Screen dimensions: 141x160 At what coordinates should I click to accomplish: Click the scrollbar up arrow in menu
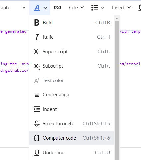(117, 18)
